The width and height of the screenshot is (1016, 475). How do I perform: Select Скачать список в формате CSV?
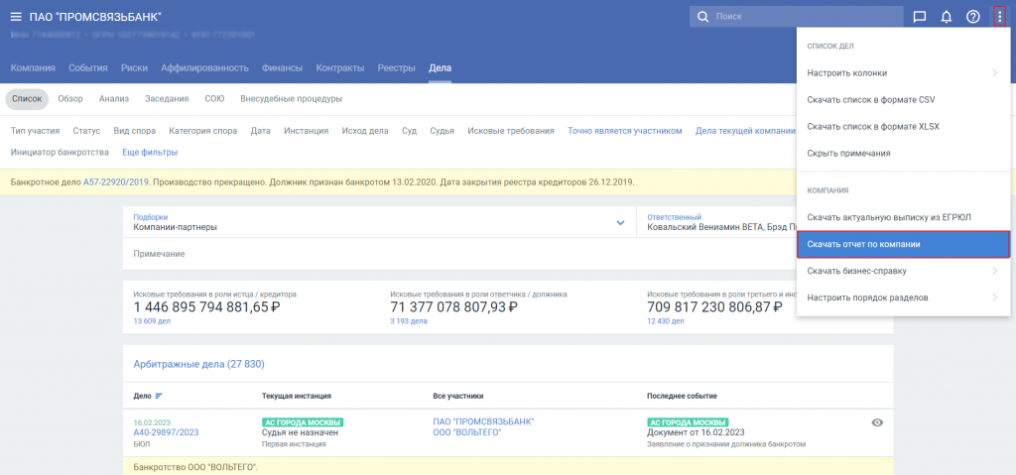(x=903, y=100)
